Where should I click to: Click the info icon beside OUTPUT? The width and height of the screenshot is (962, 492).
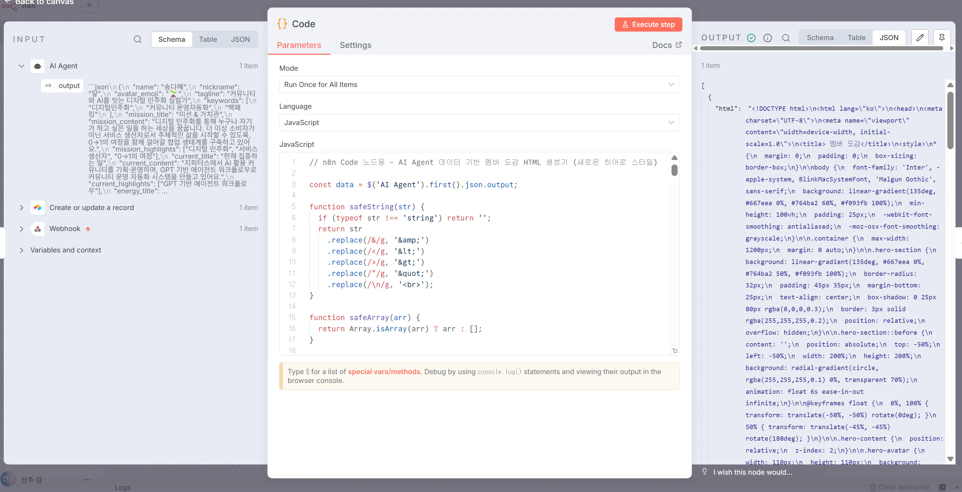pos(767,38)
